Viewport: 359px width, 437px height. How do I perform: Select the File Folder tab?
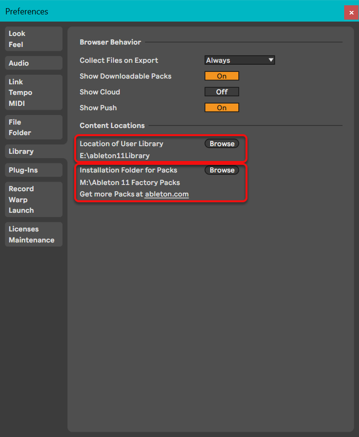34,127
